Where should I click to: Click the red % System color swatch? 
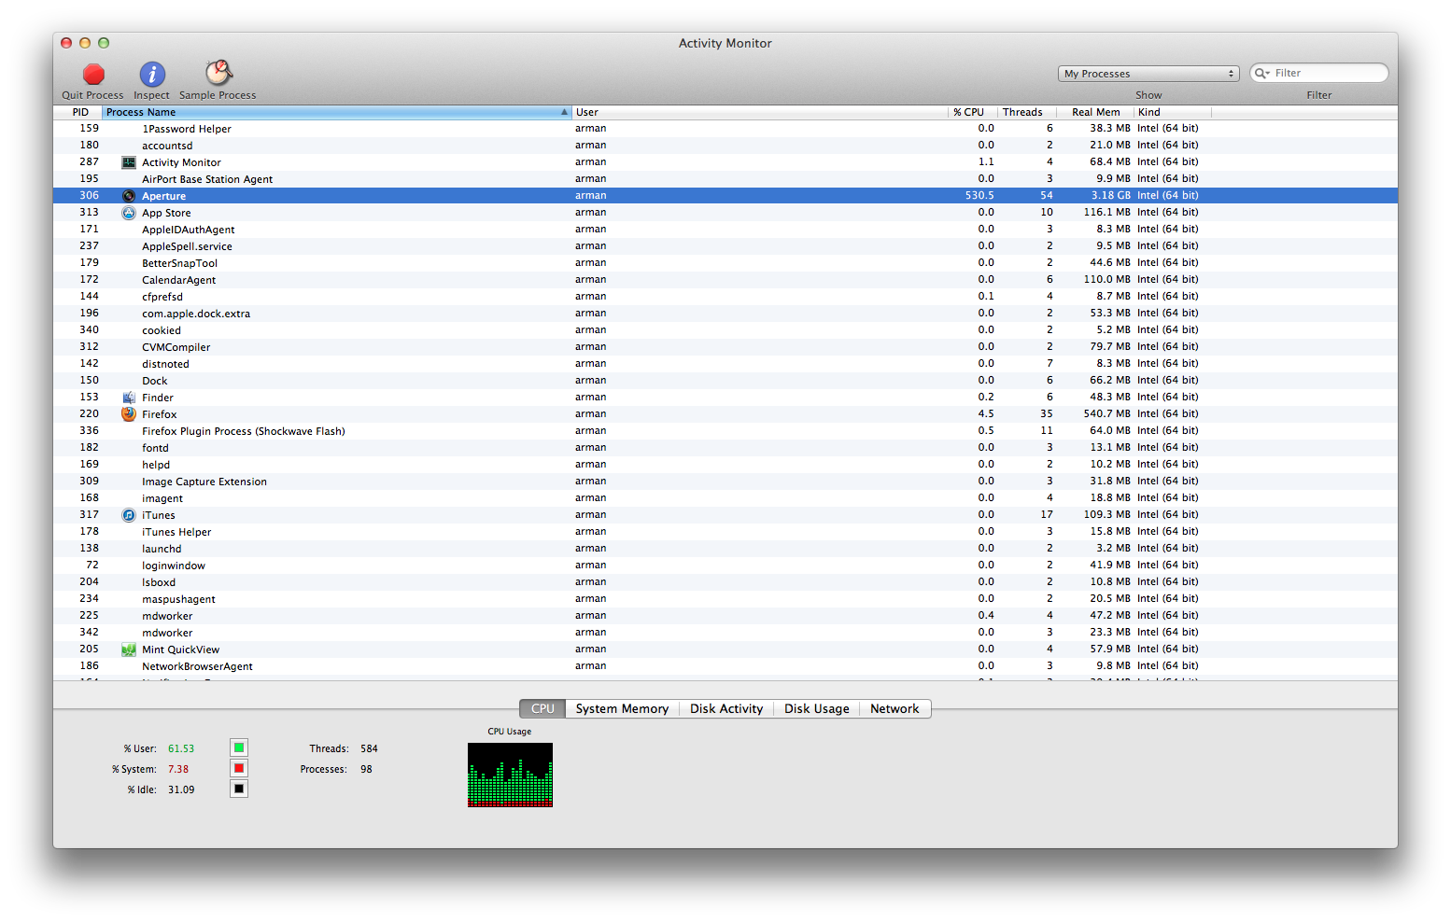click(239, 769)
